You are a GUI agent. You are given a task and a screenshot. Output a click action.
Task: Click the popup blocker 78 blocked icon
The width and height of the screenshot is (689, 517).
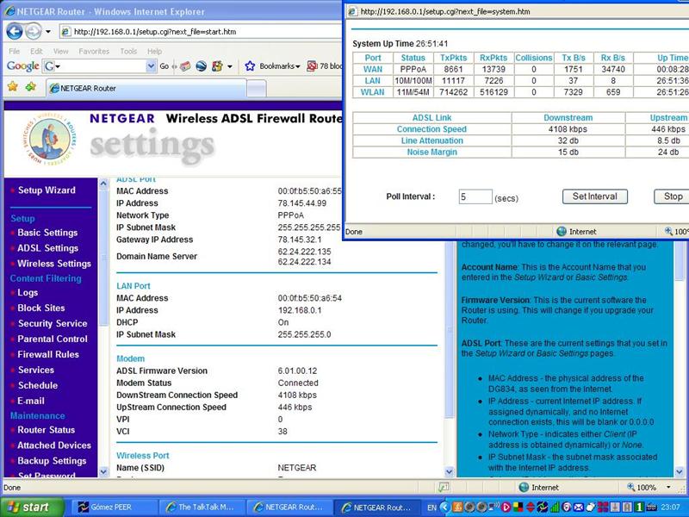[312, 66]
